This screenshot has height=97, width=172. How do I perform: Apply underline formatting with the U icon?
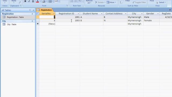(x=33, y=1)
